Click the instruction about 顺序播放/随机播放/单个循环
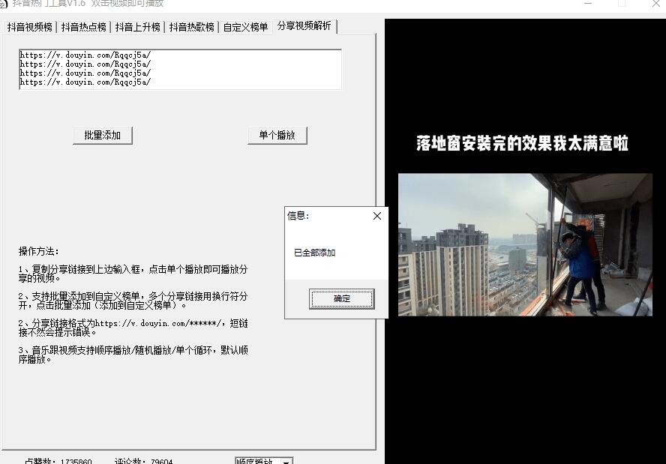The width and height of the screenshot is (666, 464). pyautogui.click(x=133, y=355)
